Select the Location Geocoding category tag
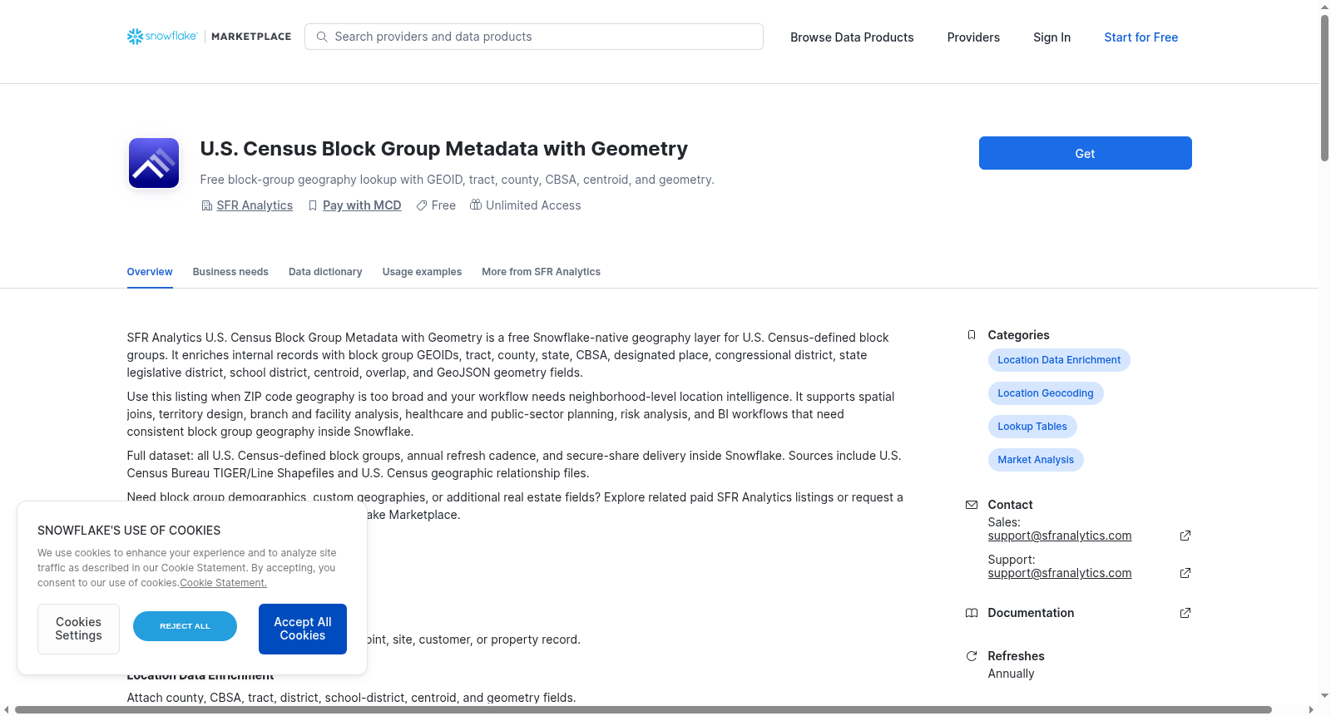The image size is (1331, 716). 1046,393
